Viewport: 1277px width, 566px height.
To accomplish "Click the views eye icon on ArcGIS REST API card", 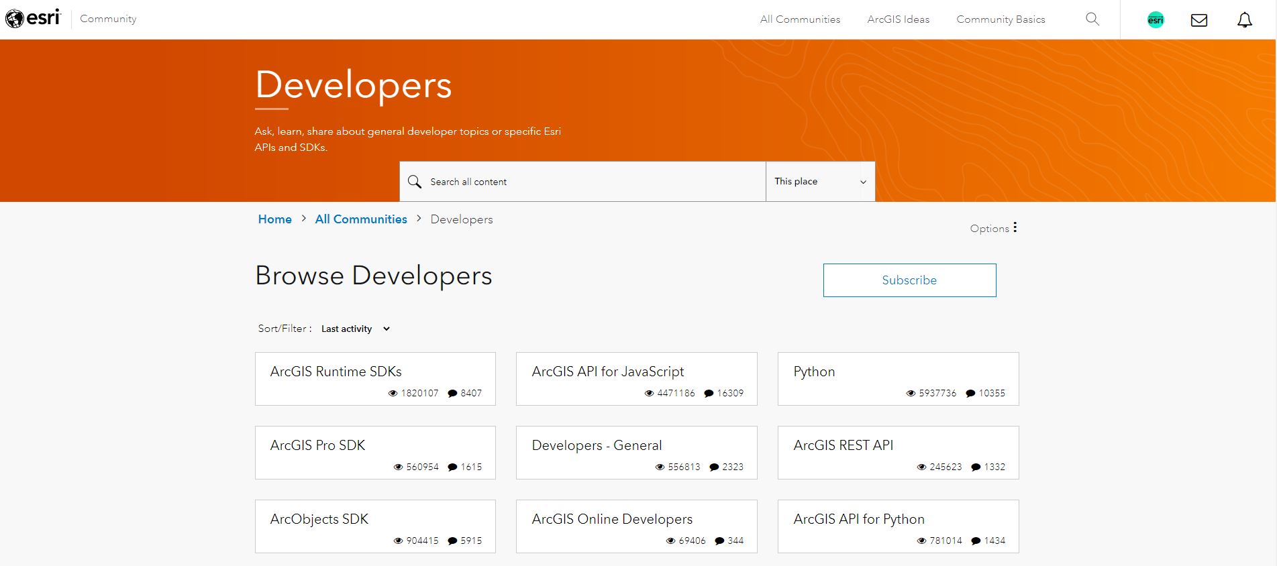I will tap(921, 467).
